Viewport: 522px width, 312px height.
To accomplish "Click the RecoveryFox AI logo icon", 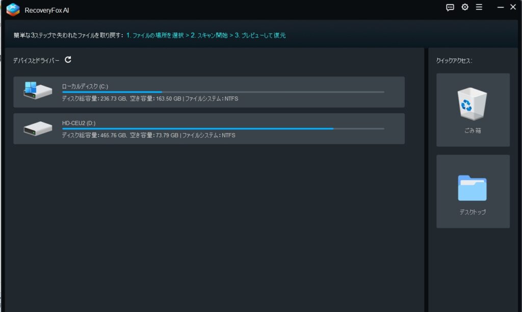I will (13, 9).
